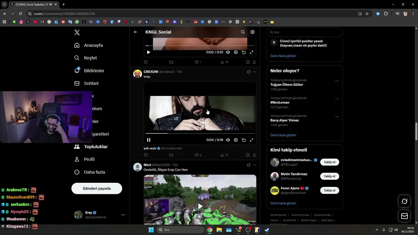
Task: Search within KNGL Social community
Action: [243, 32]
